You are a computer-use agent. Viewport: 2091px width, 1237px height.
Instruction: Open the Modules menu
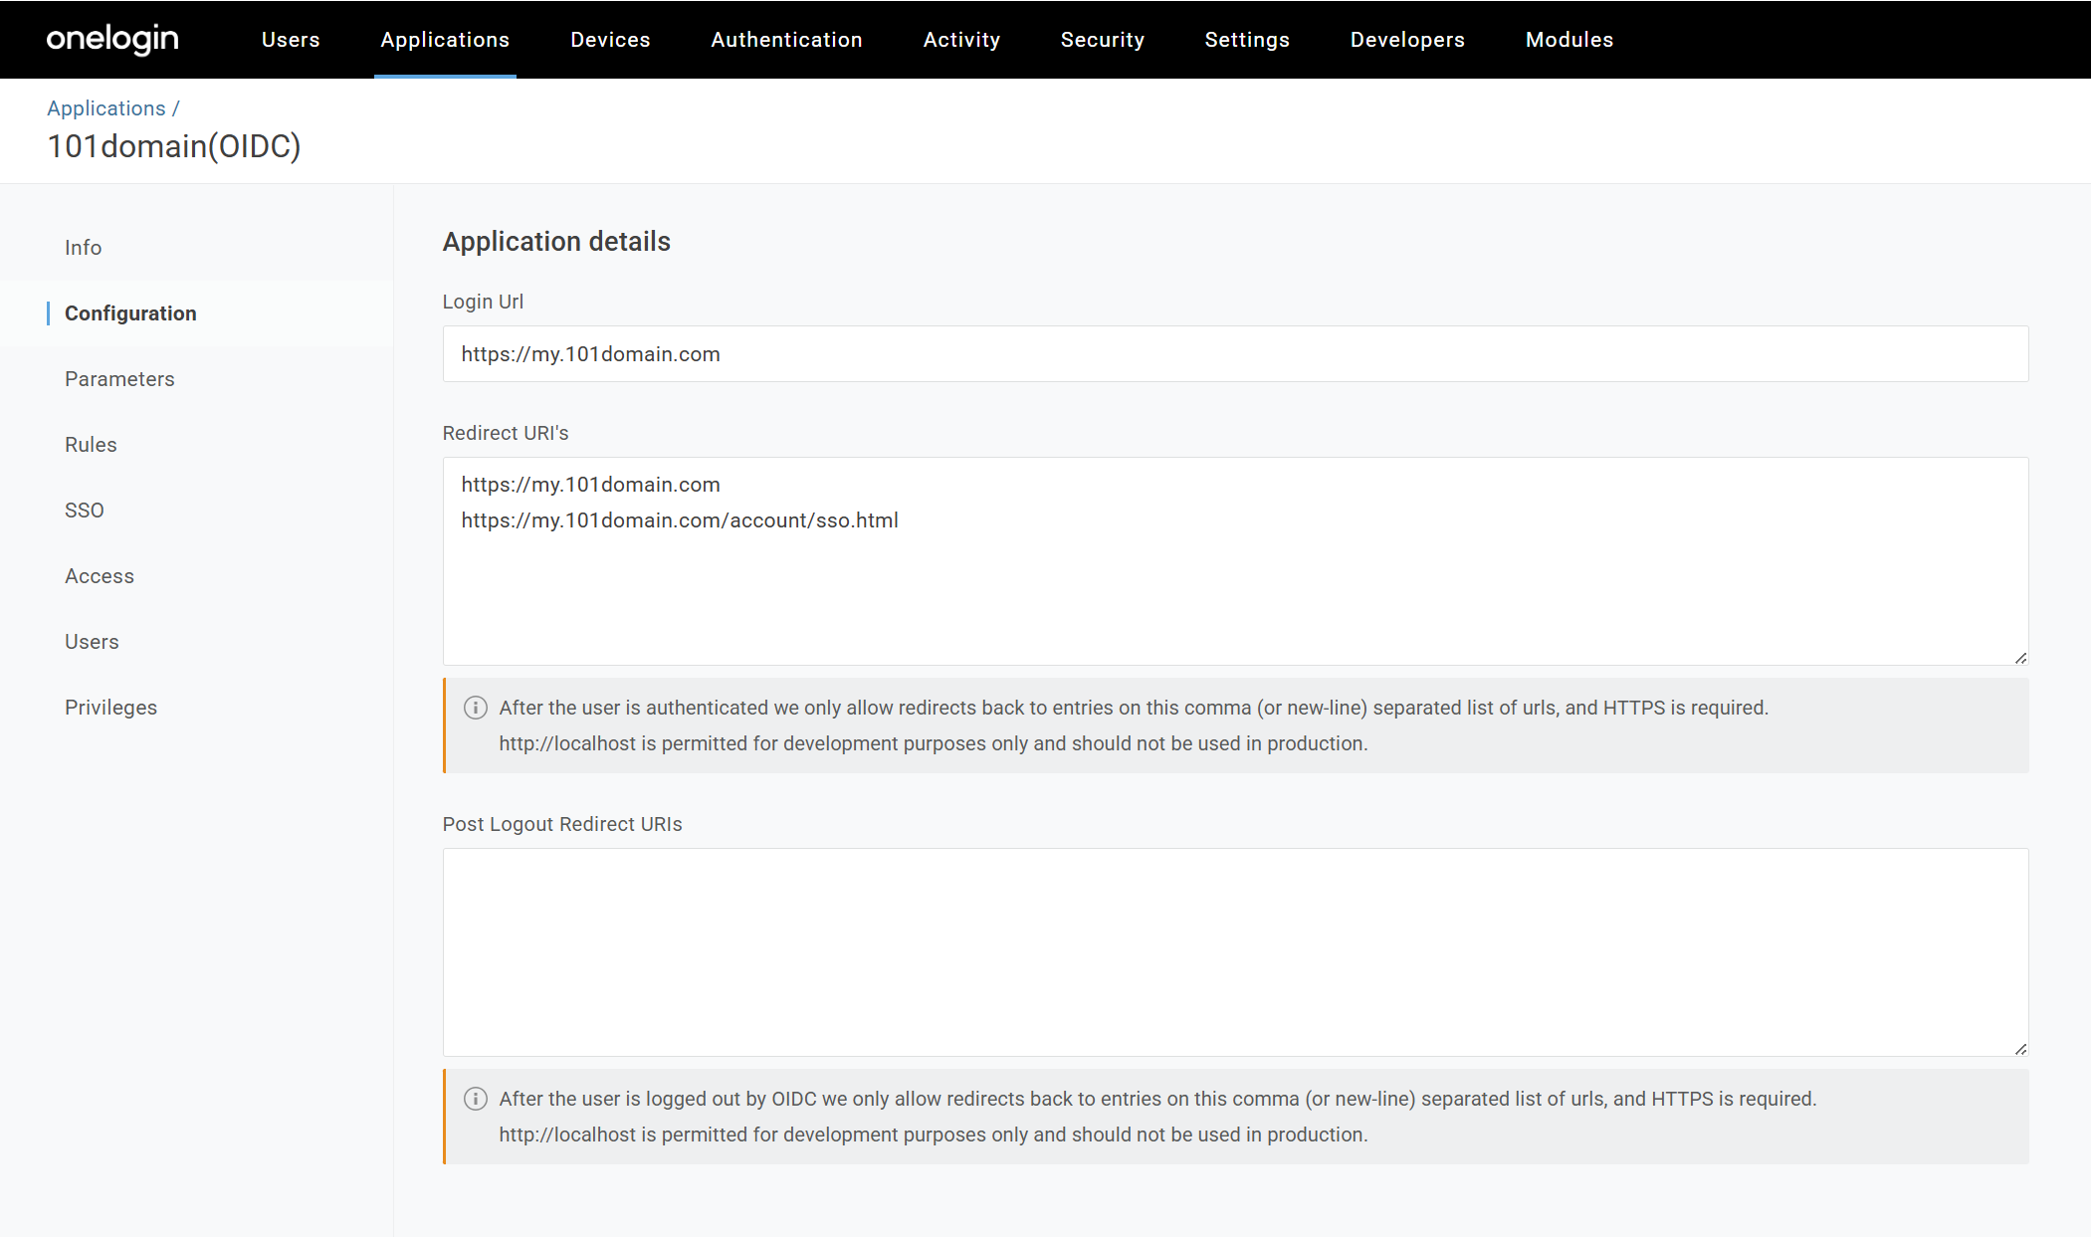tap(1568, 40)
